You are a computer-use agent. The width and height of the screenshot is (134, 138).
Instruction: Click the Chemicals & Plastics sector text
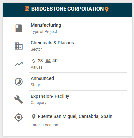point(52,43)
